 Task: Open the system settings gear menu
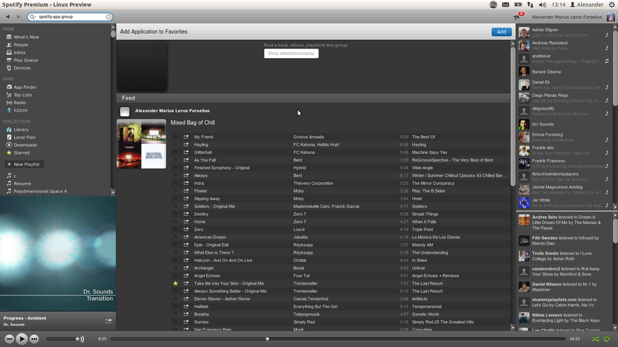point(612,5)
